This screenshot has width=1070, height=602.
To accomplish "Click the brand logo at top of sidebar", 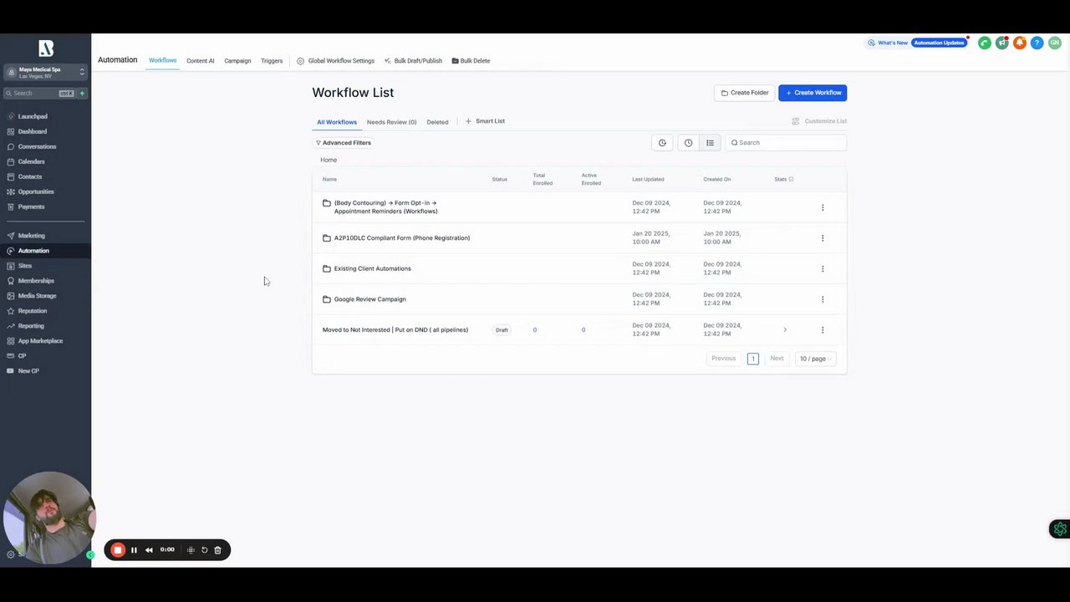I will click(x=46, y=48).
